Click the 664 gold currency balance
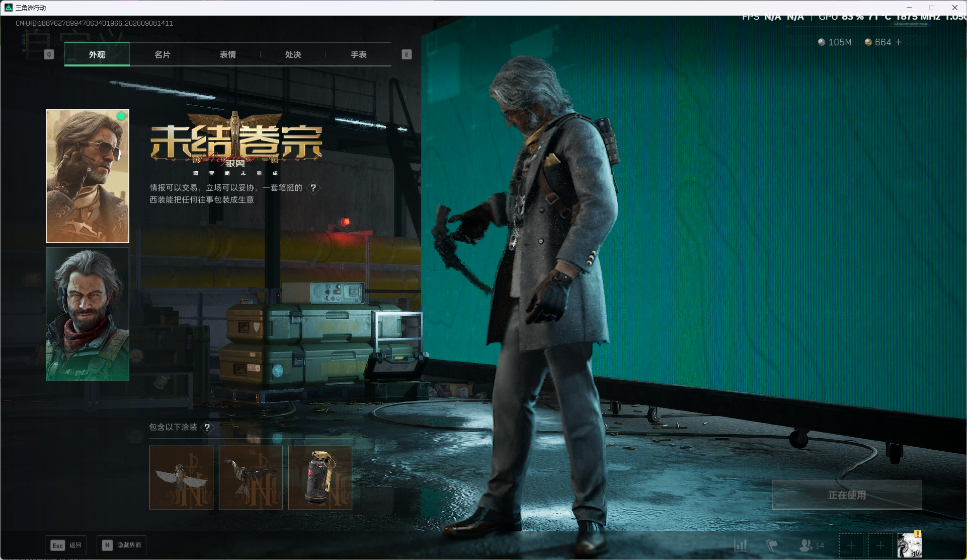The width and height of the screenshot is (967, 560). 878,42
